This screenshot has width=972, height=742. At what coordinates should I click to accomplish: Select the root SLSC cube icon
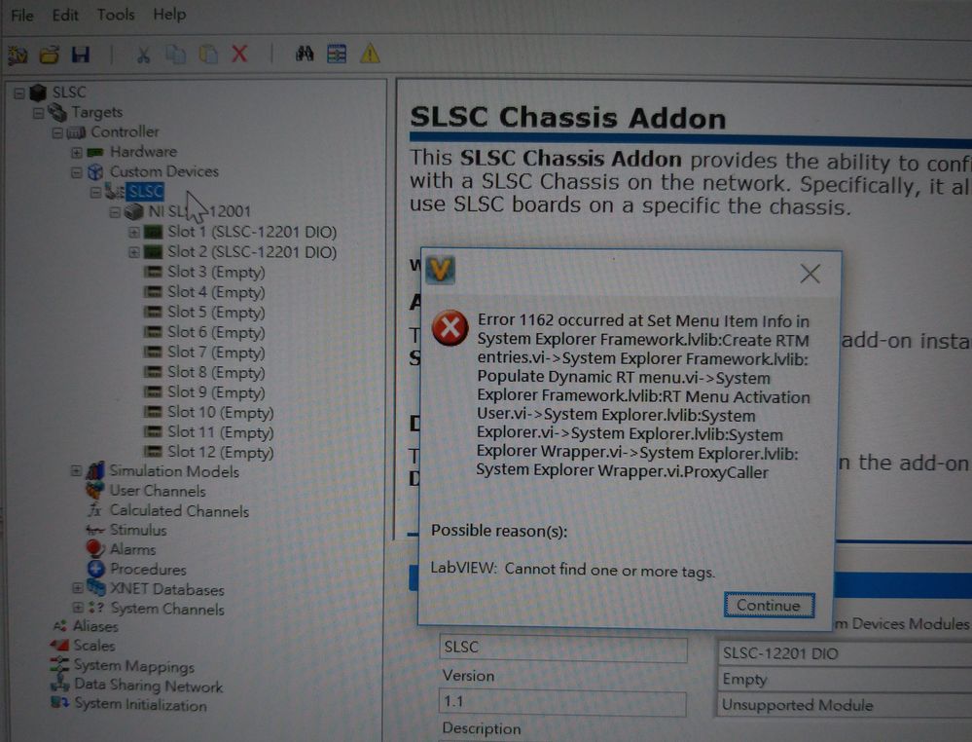point(39,93)
